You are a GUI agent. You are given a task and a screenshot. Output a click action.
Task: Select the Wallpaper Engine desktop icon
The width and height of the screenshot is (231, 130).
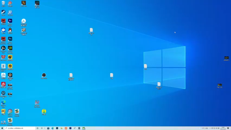(3, 68)
